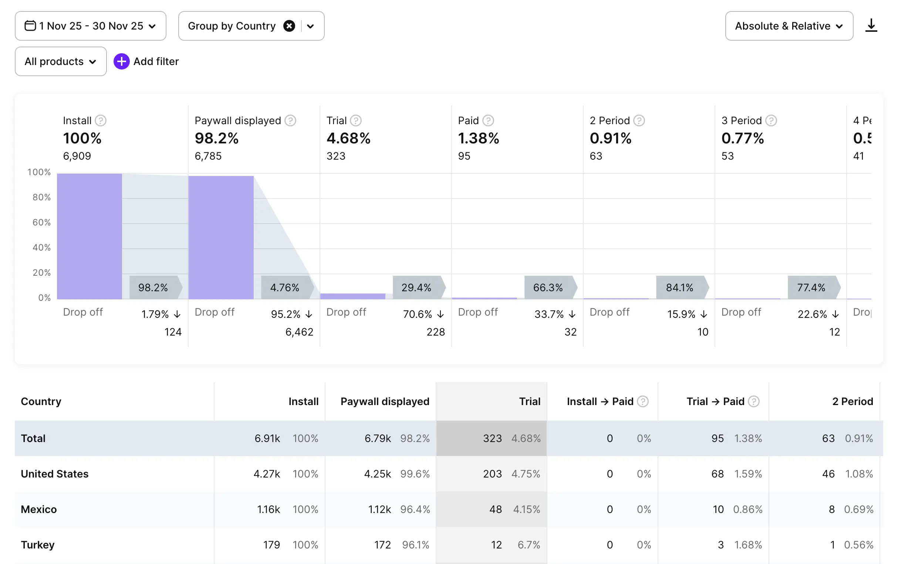Remove the Group by Country grouping
Screen dimensions: 898x564
289,26
